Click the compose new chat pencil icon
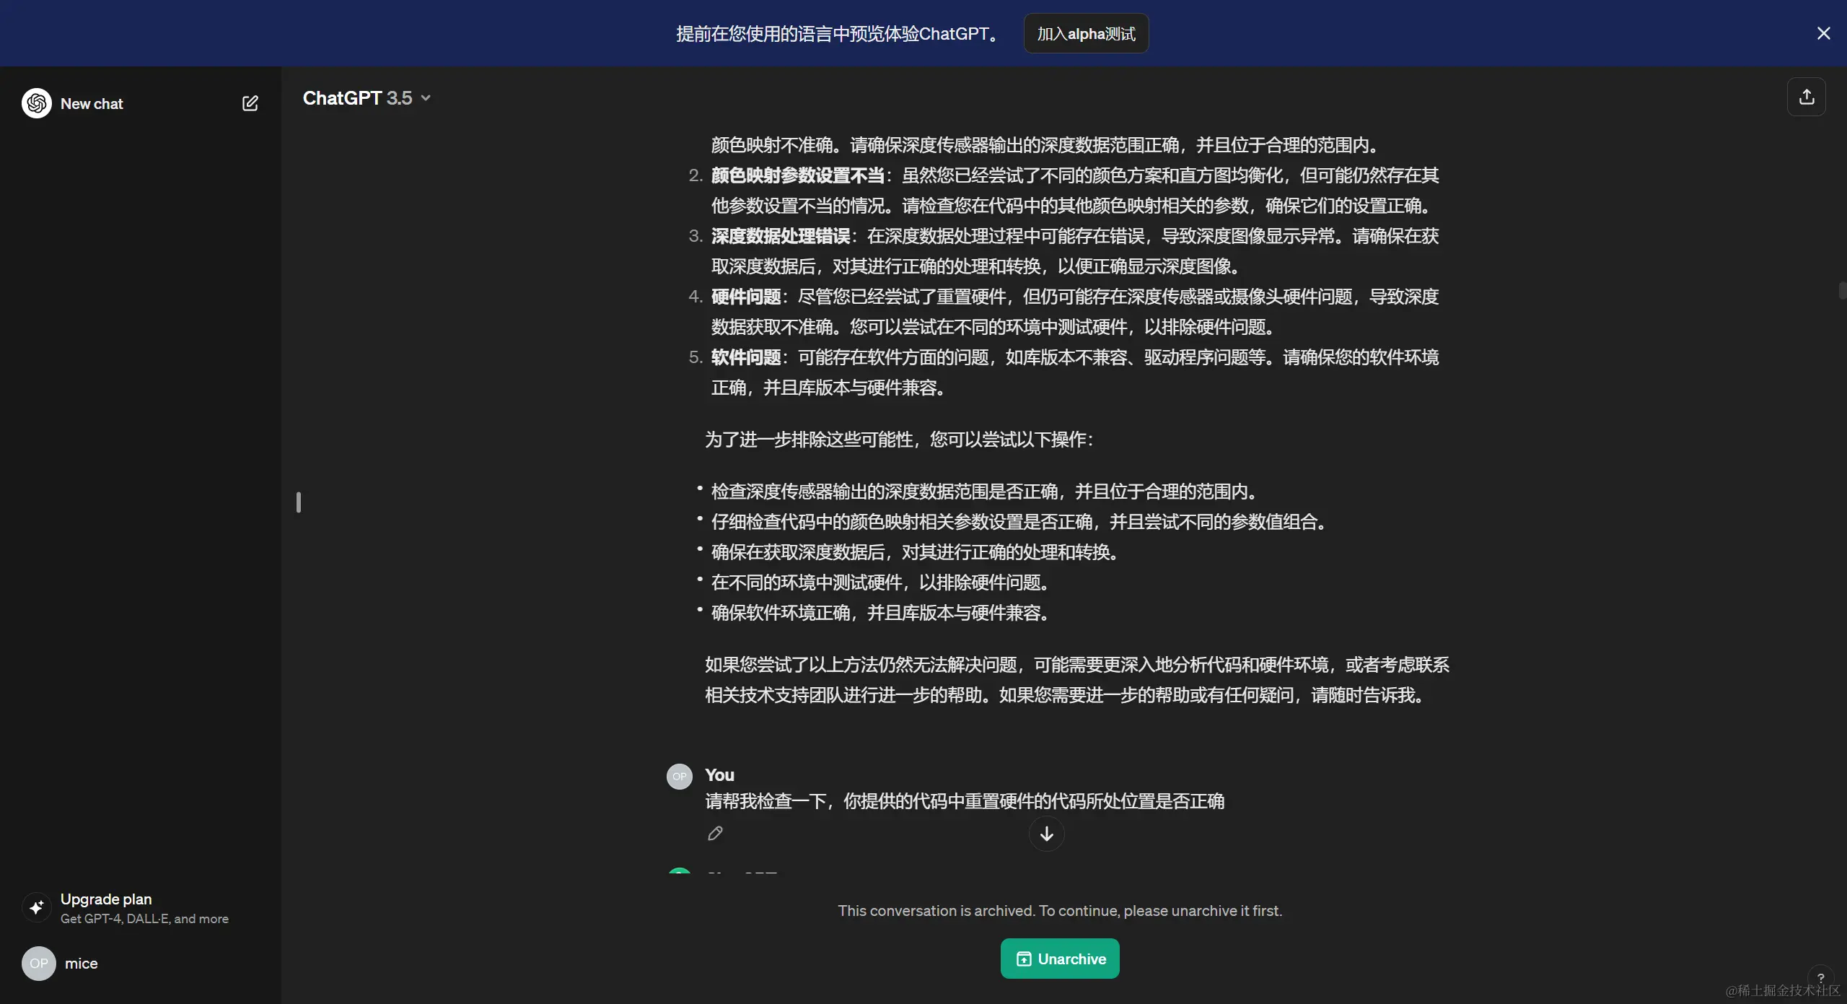 [x=250, y=103]
